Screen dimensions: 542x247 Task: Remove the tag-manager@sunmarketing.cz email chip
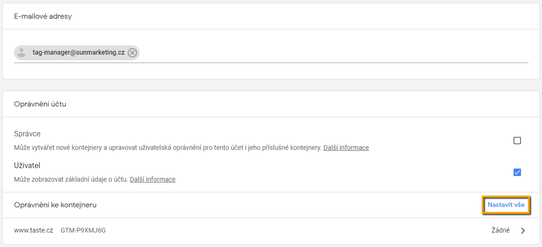[132, 53]
